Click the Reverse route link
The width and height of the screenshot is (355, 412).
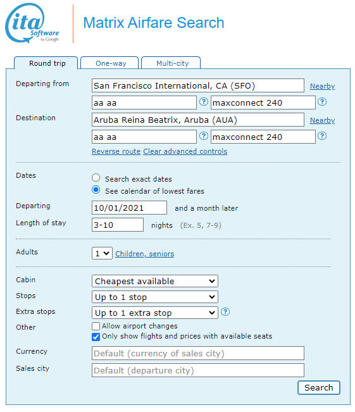(x=116, y=151)
